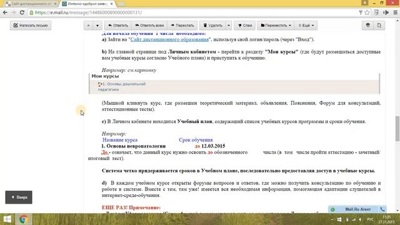Click phone icon in Mail.Ru Агент
Viewport: 400px width, 225px height.
click(382, 209)
